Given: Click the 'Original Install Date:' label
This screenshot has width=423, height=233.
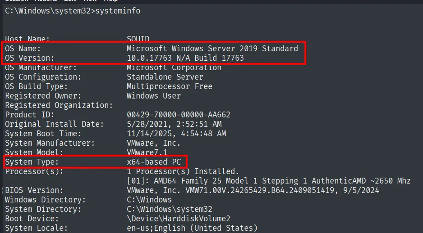Looking at the screenshot, I should 55,124.
